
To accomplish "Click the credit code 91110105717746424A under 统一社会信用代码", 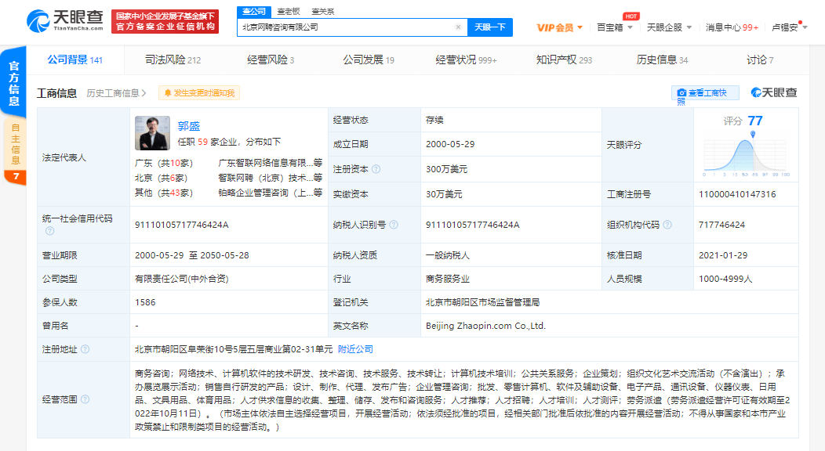I will (x=181, y=225).
